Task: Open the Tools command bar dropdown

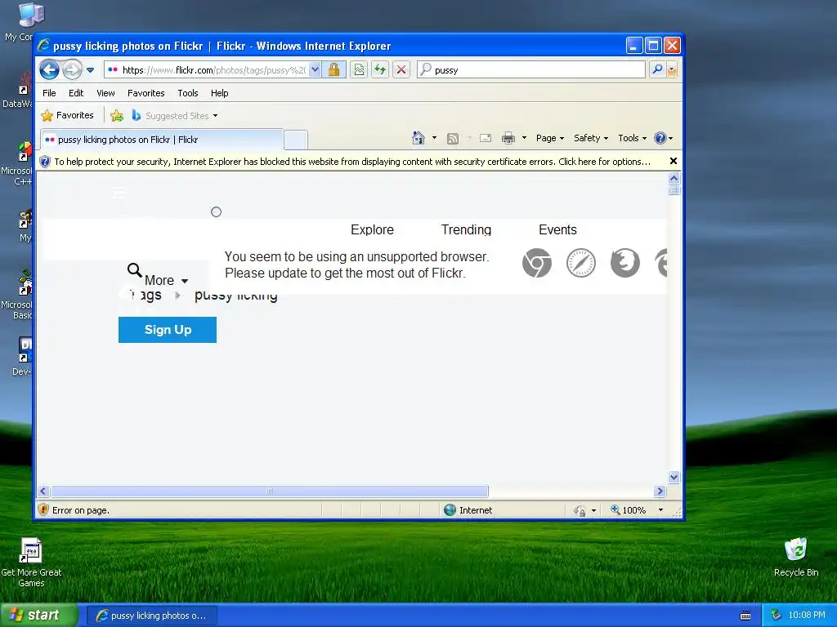Action: click(x=632, y=138)
